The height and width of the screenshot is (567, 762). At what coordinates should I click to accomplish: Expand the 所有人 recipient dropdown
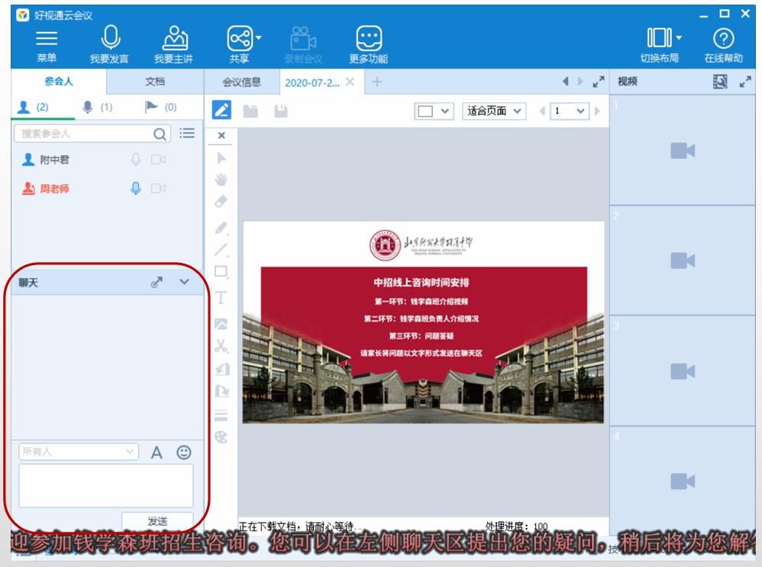(79, 452)
